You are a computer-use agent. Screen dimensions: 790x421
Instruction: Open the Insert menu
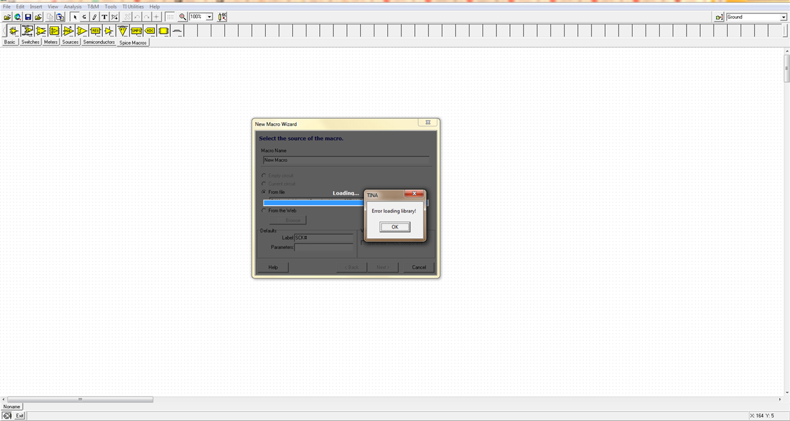36,6
